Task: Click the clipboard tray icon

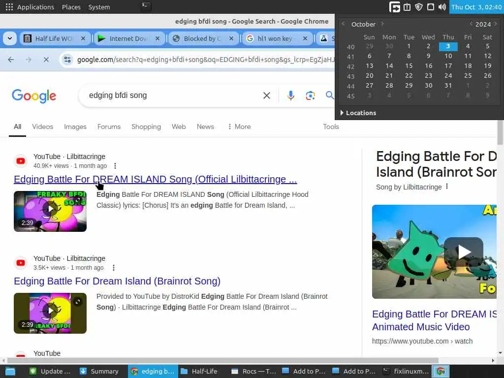Action: (407, 7)
